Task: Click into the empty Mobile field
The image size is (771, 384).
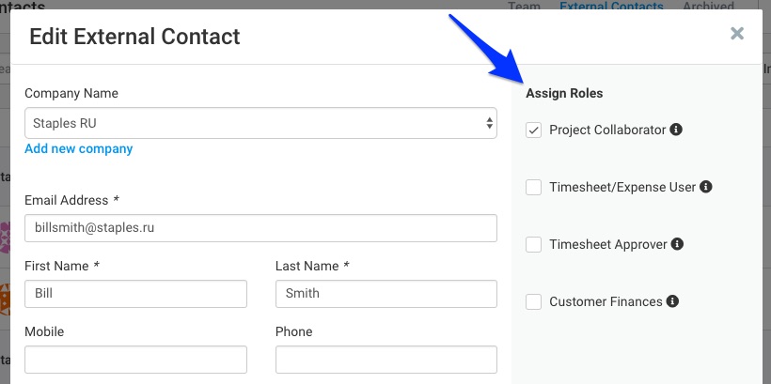Action: click(135, 360)
